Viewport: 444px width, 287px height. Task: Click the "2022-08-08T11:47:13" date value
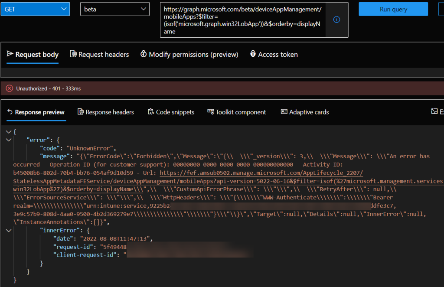[114, 238]
